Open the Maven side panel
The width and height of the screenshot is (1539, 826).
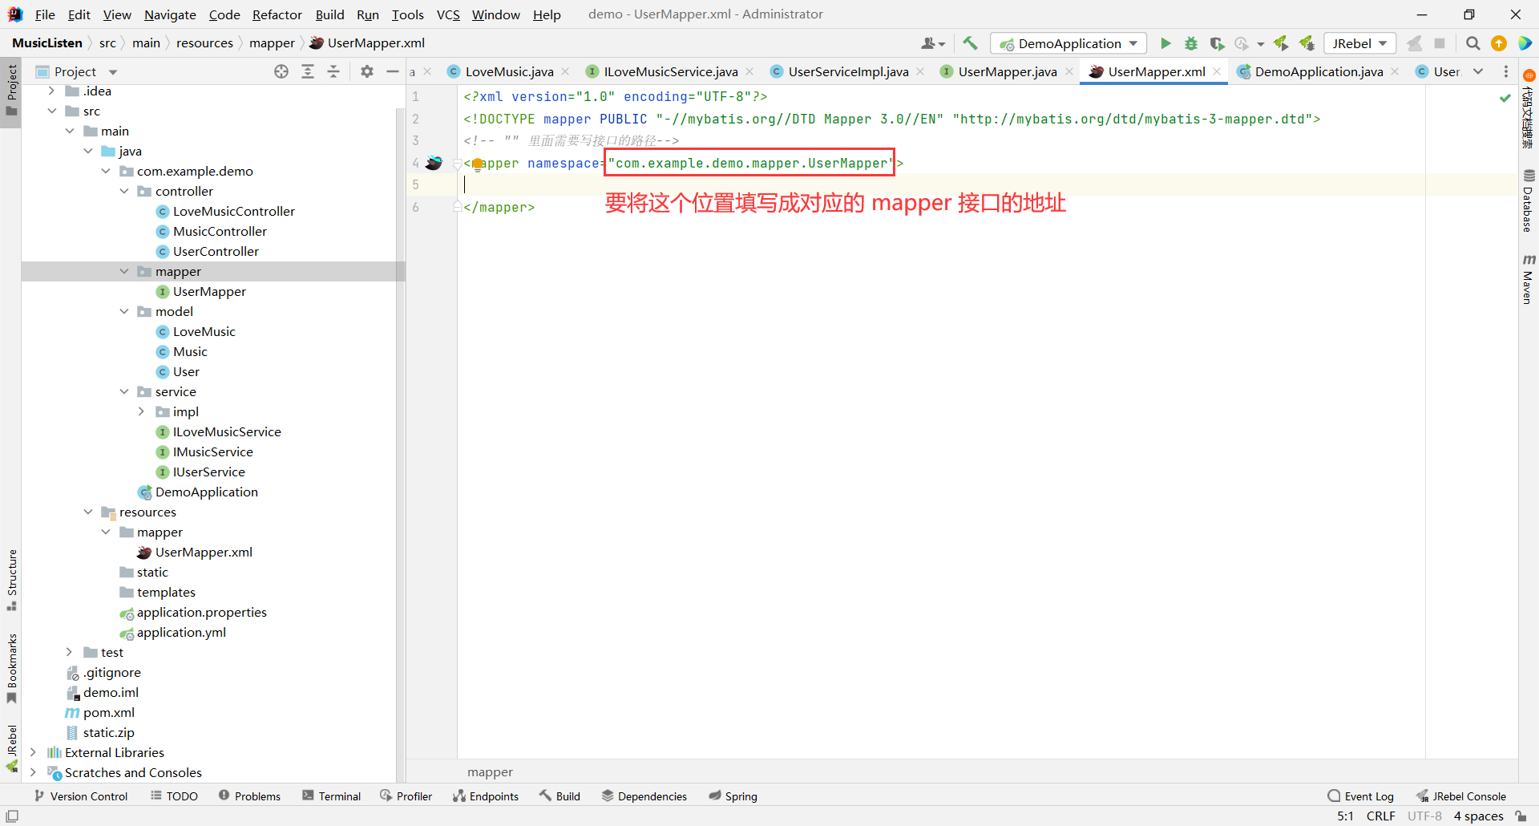tap(1529, 279)
